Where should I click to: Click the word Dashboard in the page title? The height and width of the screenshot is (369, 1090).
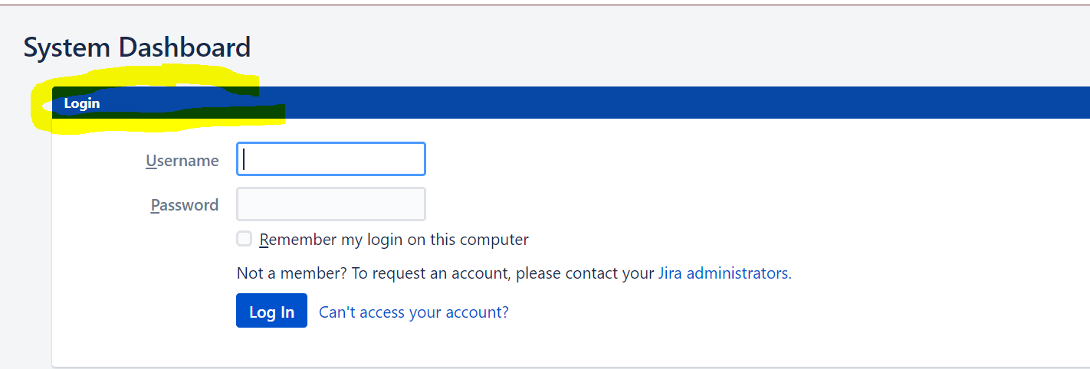coord(184,47)
